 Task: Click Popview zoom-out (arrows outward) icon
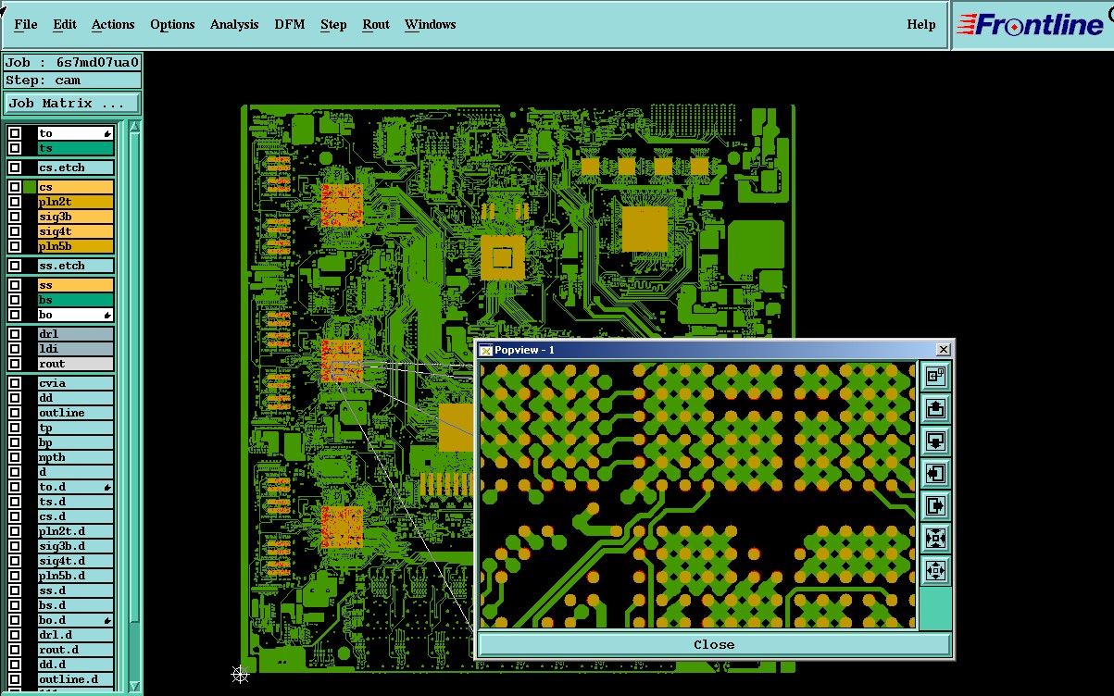coord(935,570)
